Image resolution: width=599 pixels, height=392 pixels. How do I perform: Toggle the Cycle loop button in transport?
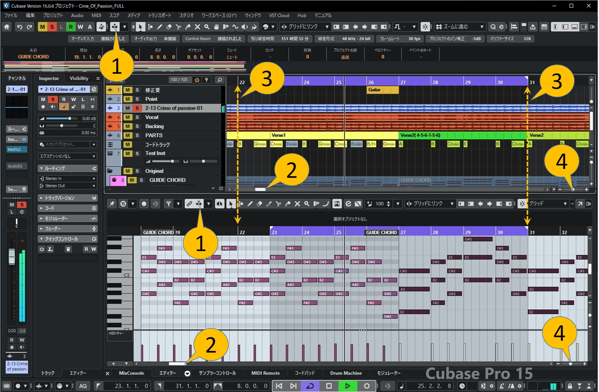point(310,386)
